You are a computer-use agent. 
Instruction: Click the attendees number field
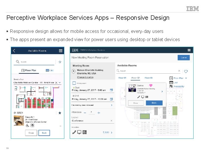click(92, 112)
